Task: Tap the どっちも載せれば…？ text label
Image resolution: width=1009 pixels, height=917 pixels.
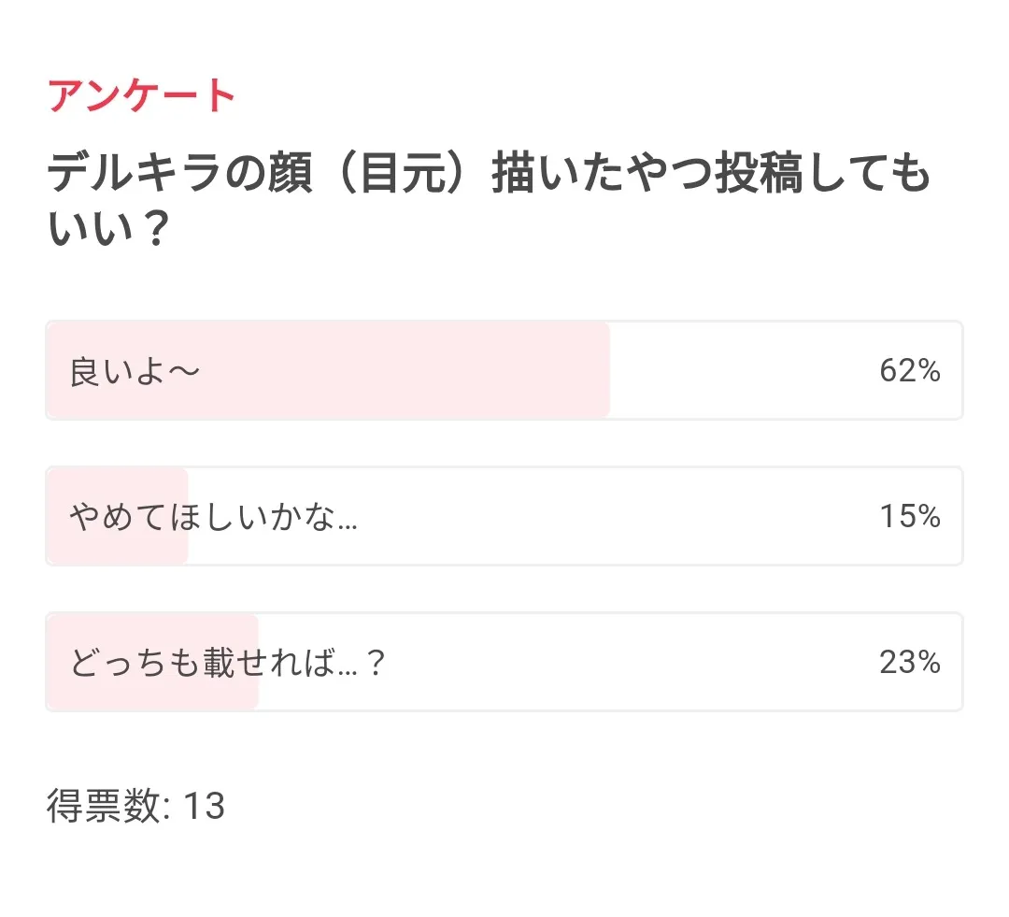Action: 227,664
